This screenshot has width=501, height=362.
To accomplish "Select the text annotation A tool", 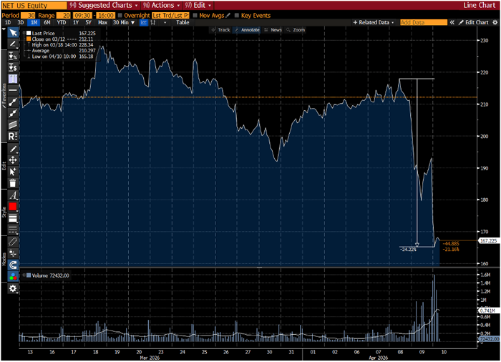I will (13, 195).
